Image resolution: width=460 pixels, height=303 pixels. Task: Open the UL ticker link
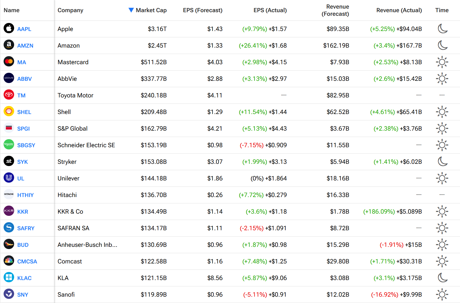coord(21,178)
